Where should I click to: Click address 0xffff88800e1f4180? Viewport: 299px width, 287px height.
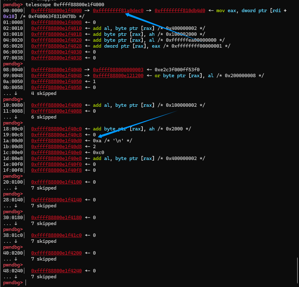pos(56,217)
